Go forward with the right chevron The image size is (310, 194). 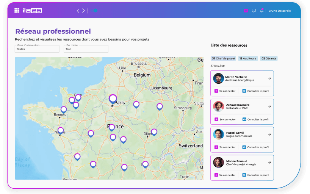click(x=83, y=11)
